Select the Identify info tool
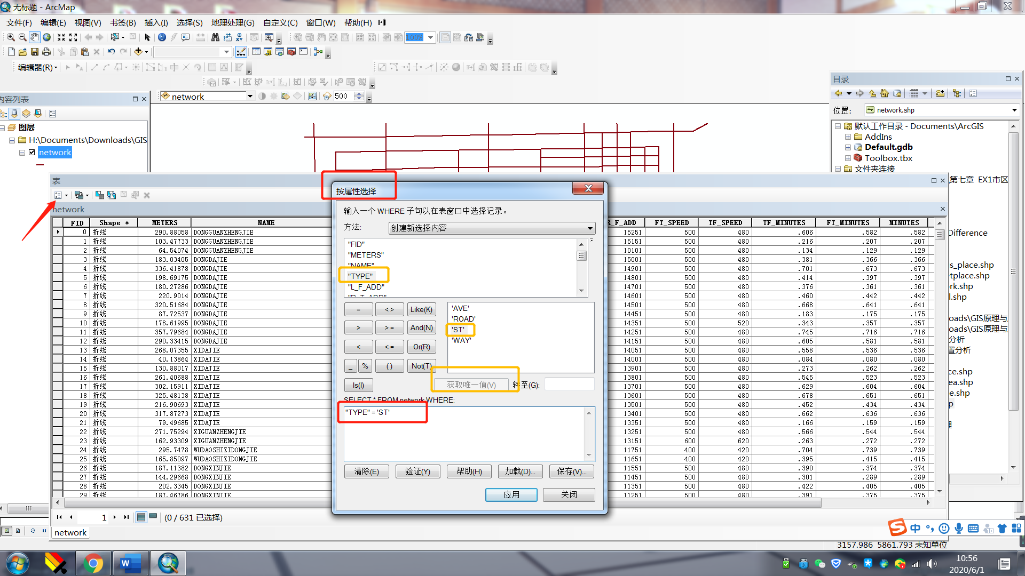 [162, 37]
